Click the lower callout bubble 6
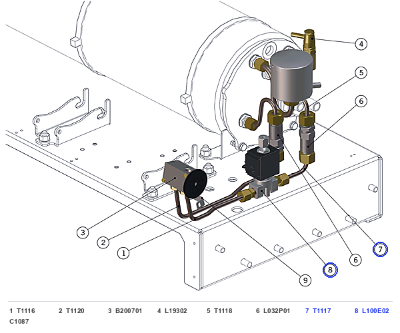Image resolution: width=400 pixels, height=333 pixels. point(355,260)
